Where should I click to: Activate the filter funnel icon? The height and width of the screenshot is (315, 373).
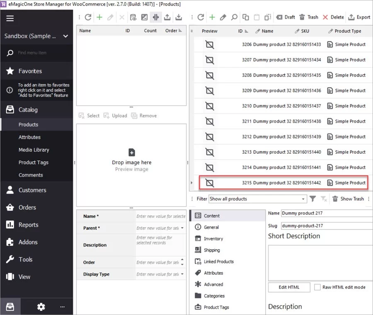click(x=313, y=199)
